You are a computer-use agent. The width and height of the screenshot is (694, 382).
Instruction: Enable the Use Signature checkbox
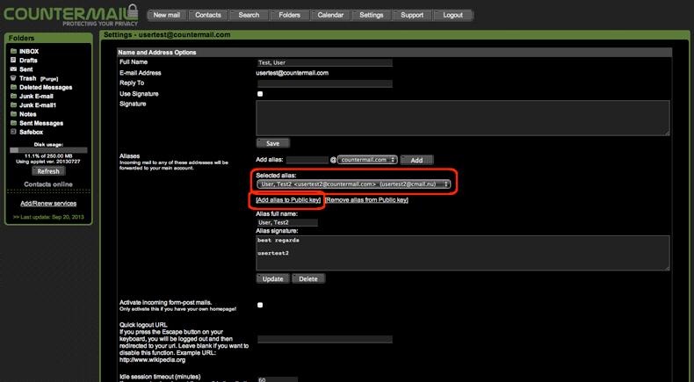pyautogui.click(x=260, y=94)
